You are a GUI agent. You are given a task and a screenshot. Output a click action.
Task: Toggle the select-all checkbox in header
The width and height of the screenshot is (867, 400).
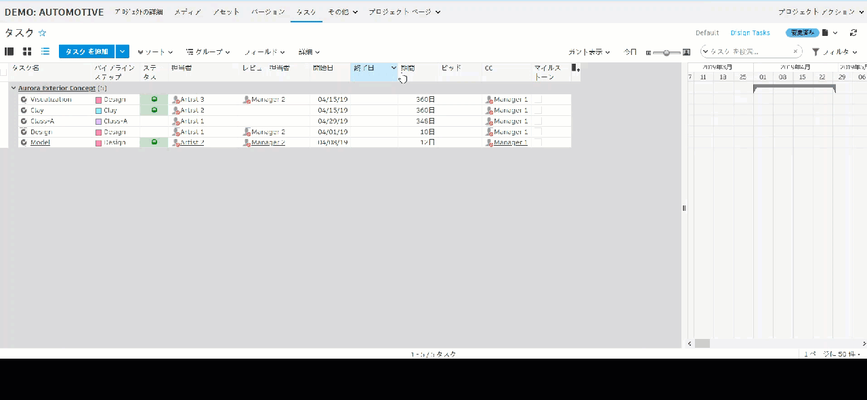3,71
